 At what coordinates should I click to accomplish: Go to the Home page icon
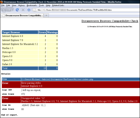click(x=29, y=10)
